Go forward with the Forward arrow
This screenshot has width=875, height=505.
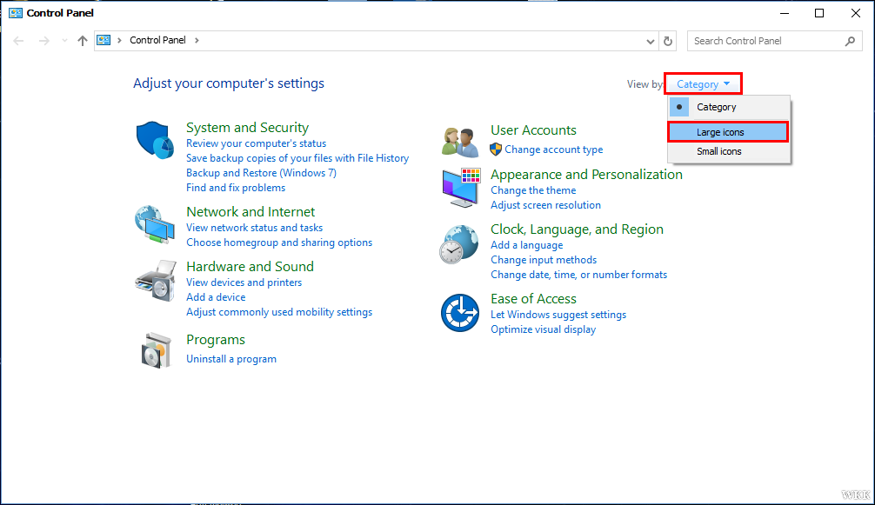pos(44,41)
